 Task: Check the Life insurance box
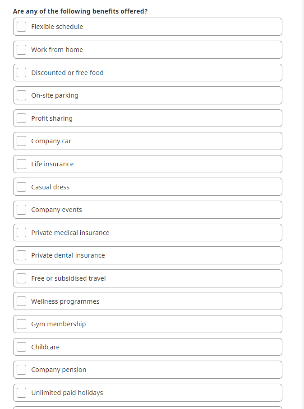click(x=22, y=164)
